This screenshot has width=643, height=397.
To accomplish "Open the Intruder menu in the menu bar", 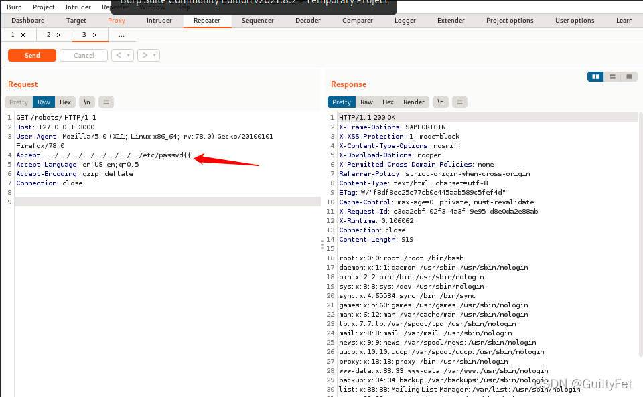I will tap(78, 7).
